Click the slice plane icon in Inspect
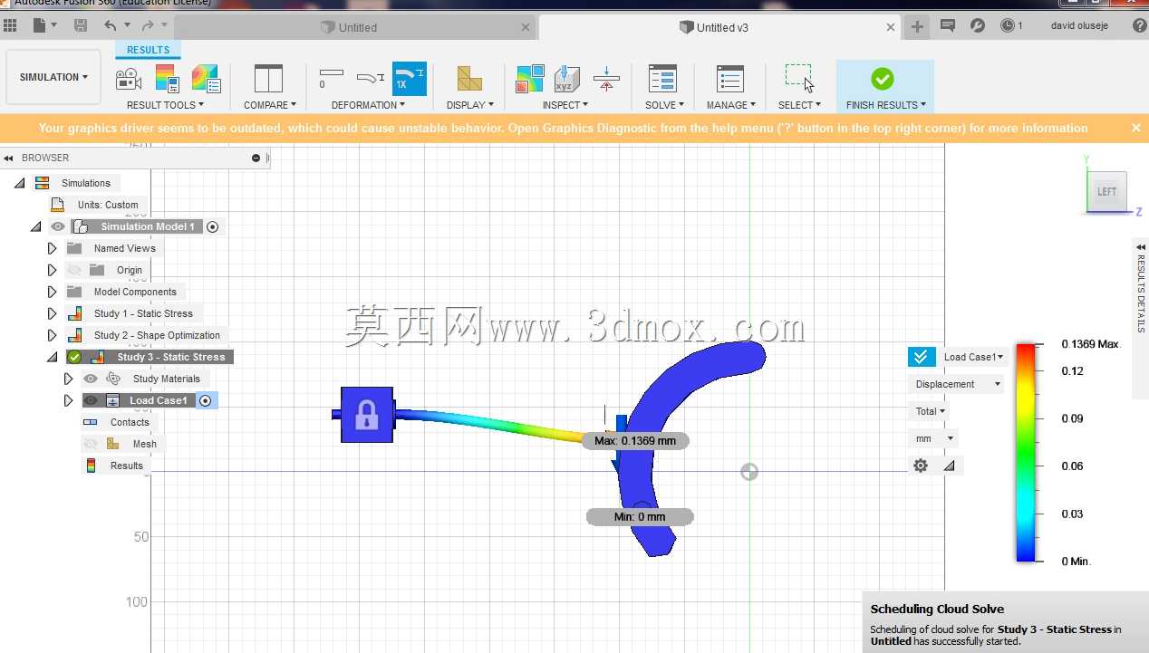 click(606, 79)
